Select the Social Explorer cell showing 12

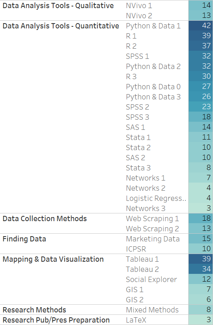(x=201, y=280)
